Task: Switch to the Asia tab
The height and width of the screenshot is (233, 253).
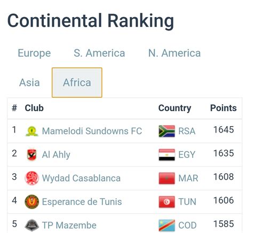Action: tap(29, 82)
